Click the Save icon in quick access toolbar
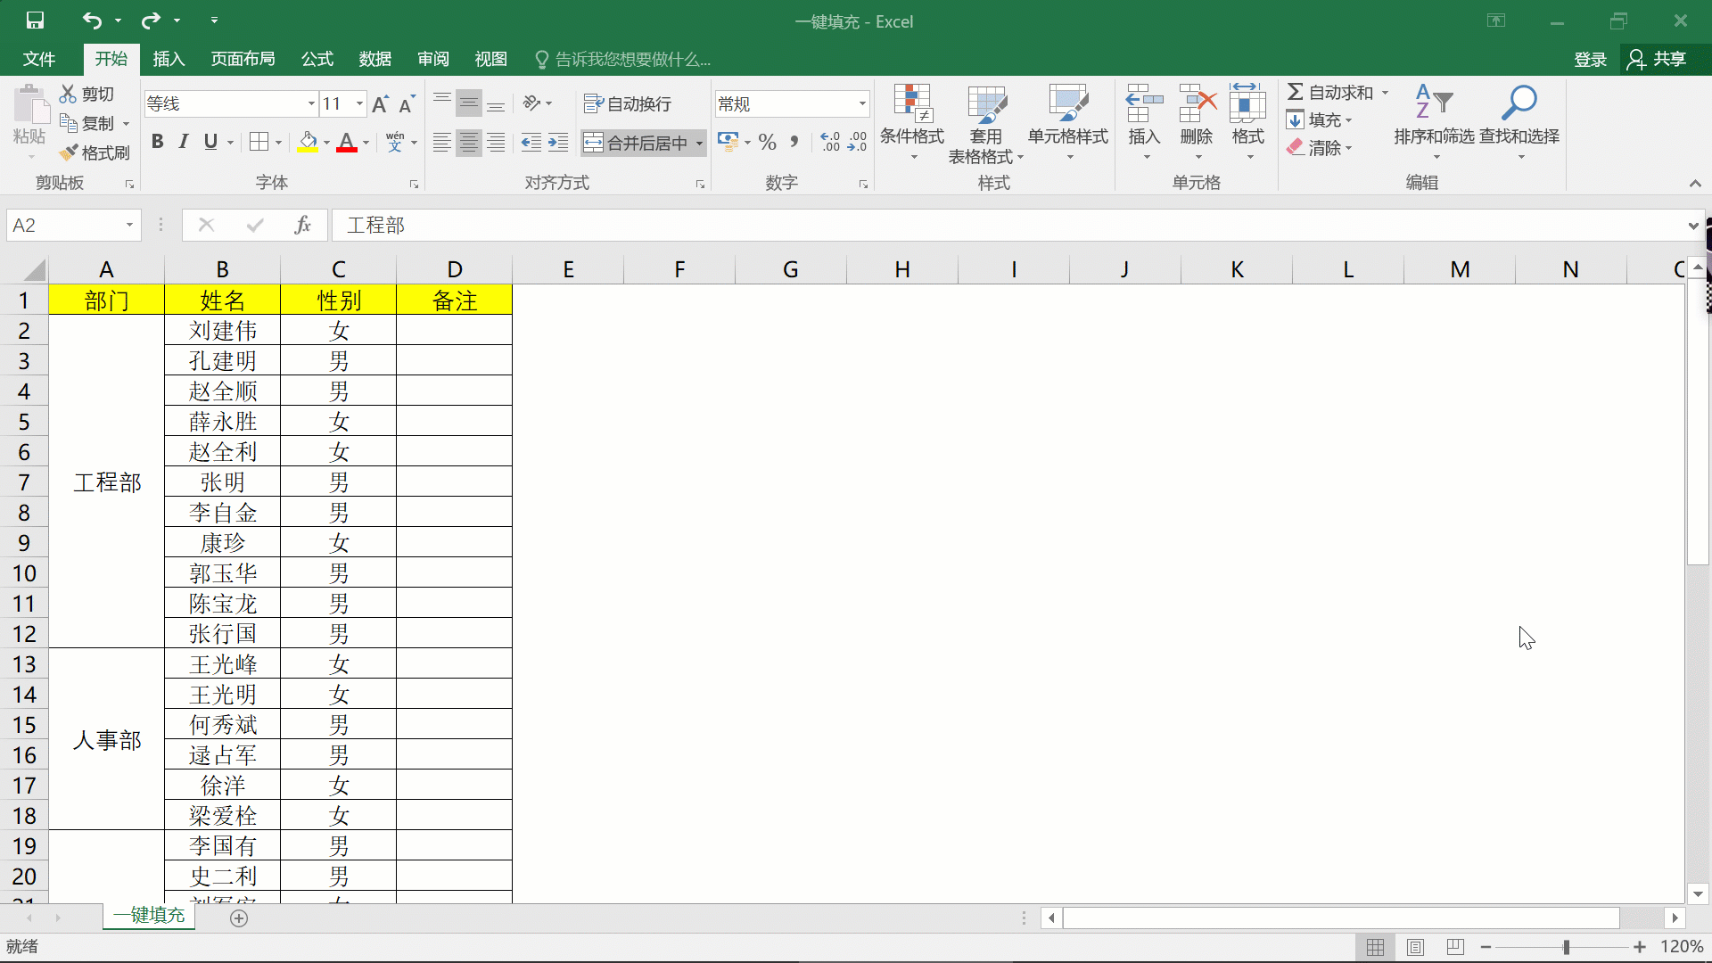 click(x=35, y=21)
